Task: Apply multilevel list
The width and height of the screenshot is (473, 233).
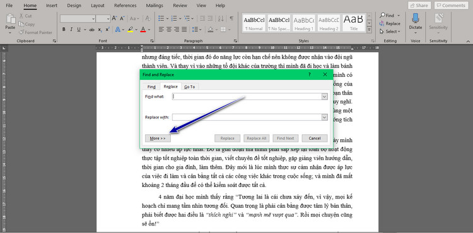Action: (x=187, y=18)
